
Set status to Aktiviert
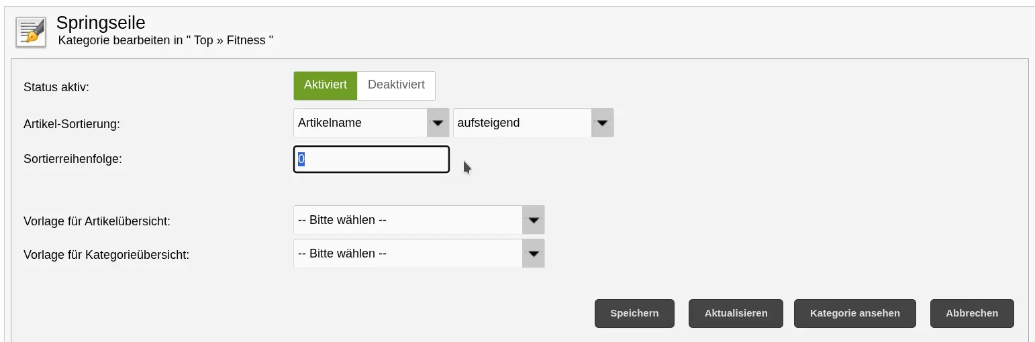coord(325,85)
